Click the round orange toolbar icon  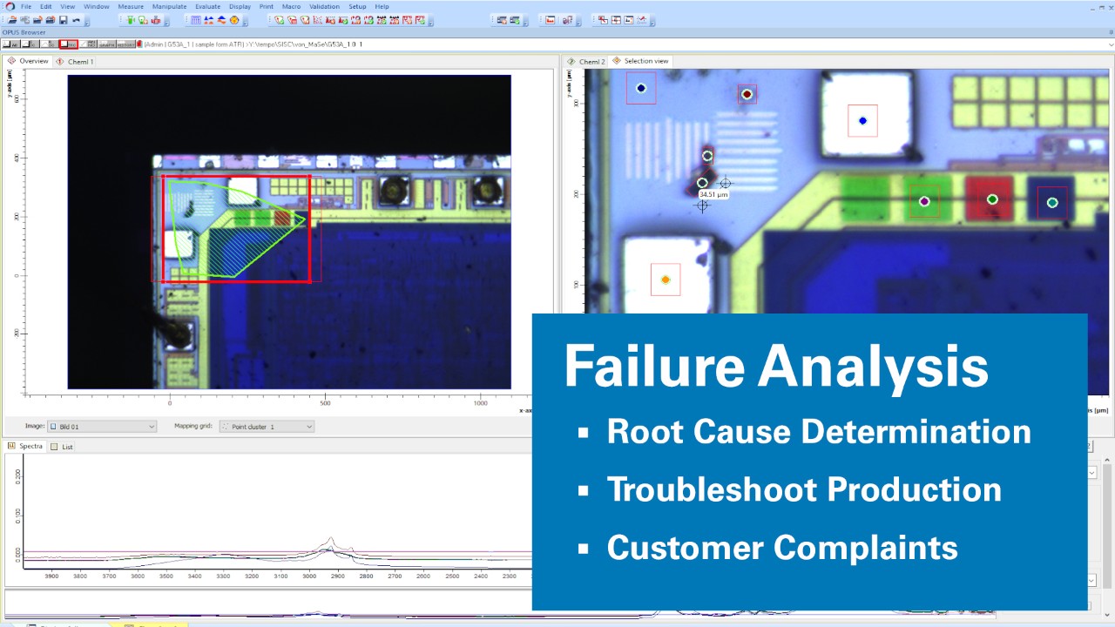[234, 20]
